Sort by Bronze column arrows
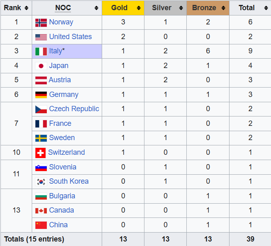The image size is (271, 246). pyautogui.click(x=223, y=8)
